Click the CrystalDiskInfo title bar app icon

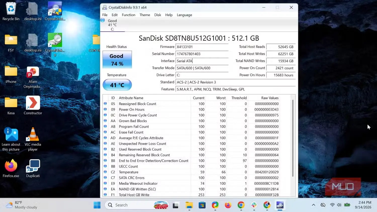pos(105,8)
